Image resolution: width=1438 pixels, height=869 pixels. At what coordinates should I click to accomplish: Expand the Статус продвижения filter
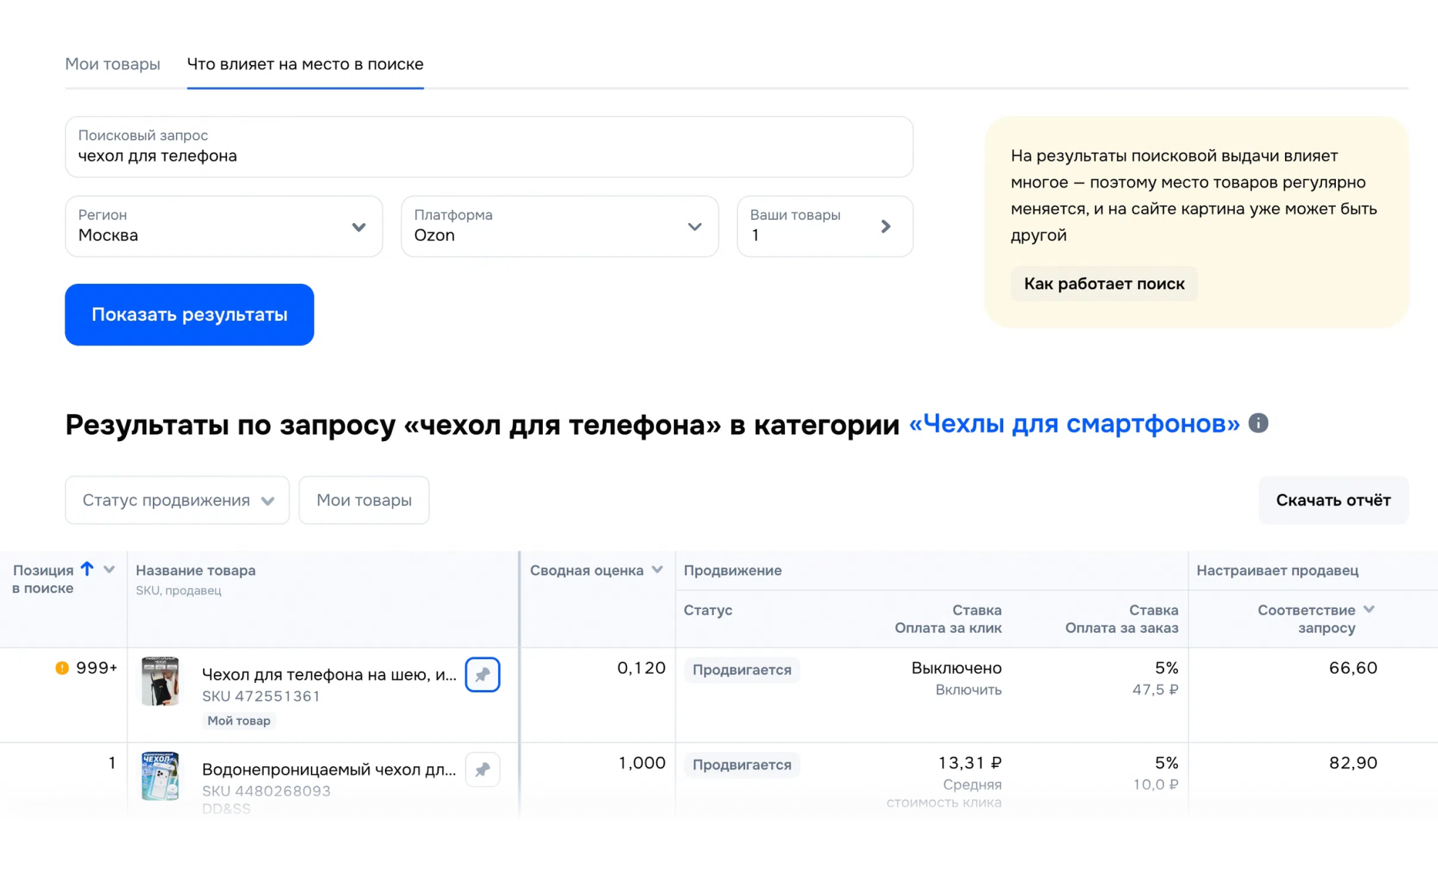(178, 500)
